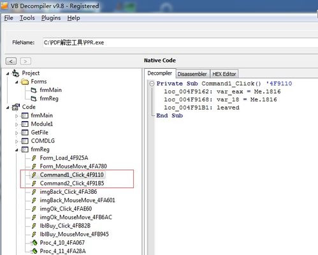Switch to the Decompiler tab
Viewport: 318px width, 255px height.
tap(160, 73)
